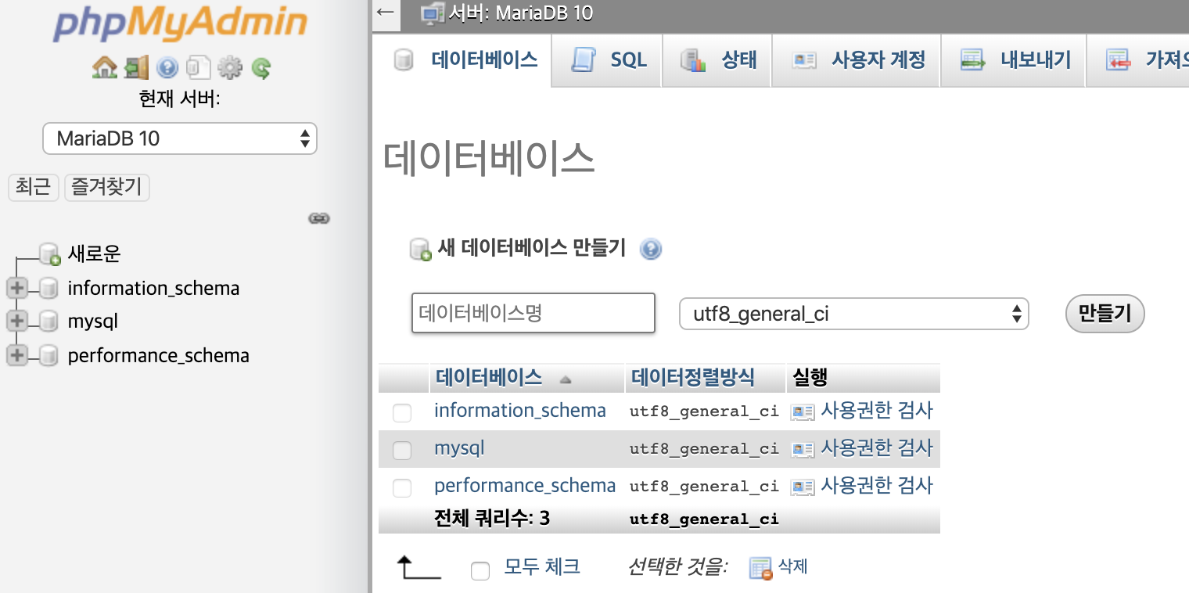This screenshot has width=1189, height=593.
Task: Select mysql in the navigation tree
Action: click(x=93, y=322)
